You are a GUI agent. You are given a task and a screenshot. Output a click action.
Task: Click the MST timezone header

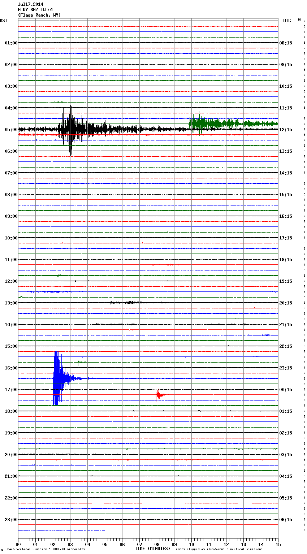4,21
